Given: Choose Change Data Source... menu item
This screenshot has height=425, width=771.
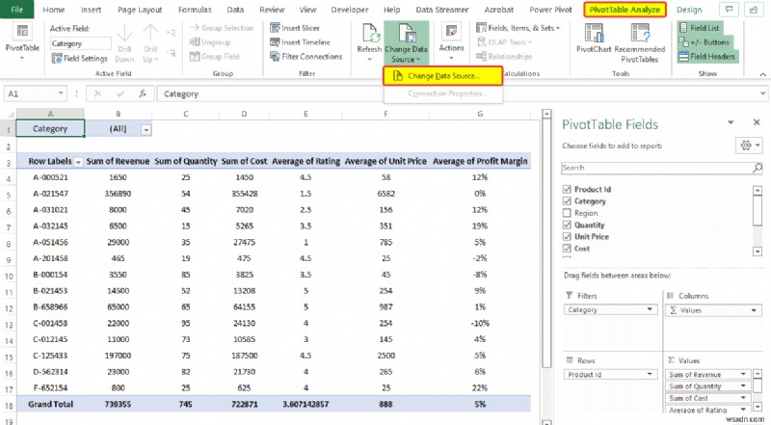Looking at the screenshot, I should click(443, 76).
